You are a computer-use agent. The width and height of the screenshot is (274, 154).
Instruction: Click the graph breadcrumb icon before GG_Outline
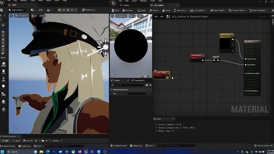pyautogui.click(x=168, y=17)
